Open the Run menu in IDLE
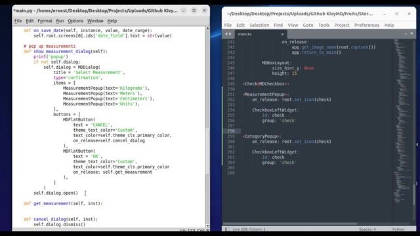Screen dimensions: 420x236 pyautogui.click(x=60, y=21)
